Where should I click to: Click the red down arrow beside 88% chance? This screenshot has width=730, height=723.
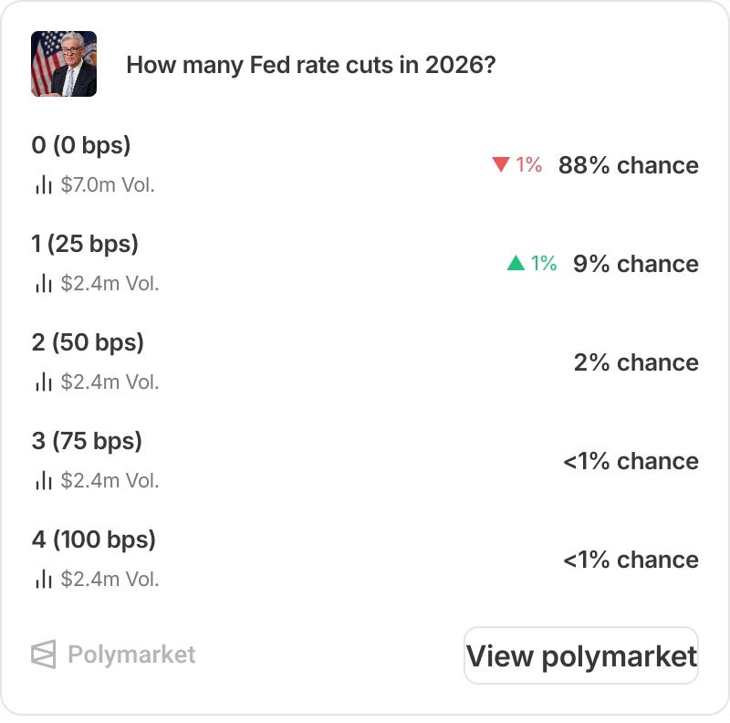coord(501,164)
